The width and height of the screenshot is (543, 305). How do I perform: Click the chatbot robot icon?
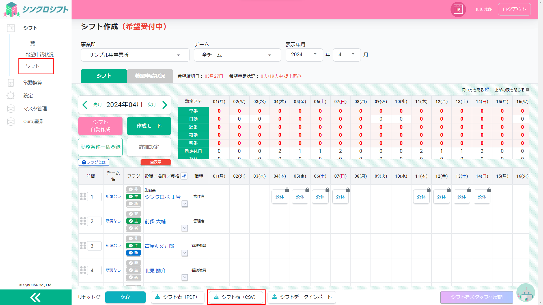coord(525,293)
